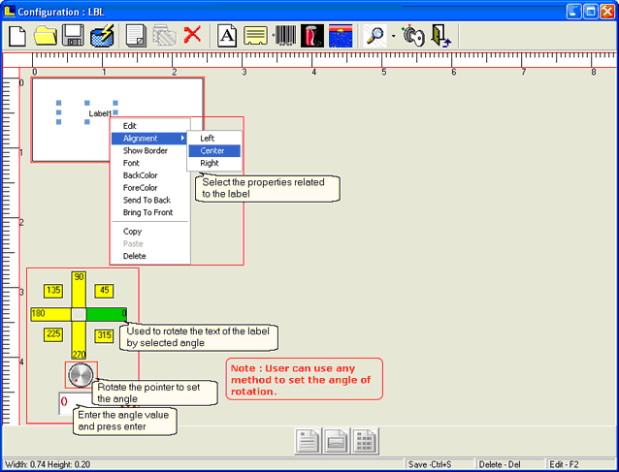Insert a text label with A icon

227,36
